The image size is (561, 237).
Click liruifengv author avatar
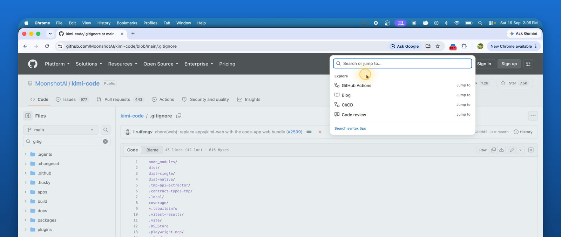pyautogui.click(x=128, y=132)
